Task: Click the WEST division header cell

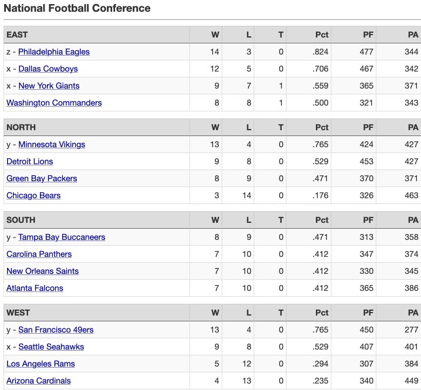Action: pos(97,313)
